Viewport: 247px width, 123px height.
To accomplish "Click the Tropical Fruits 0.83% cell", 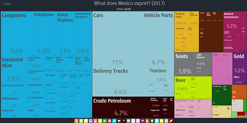I will point(181,19).
